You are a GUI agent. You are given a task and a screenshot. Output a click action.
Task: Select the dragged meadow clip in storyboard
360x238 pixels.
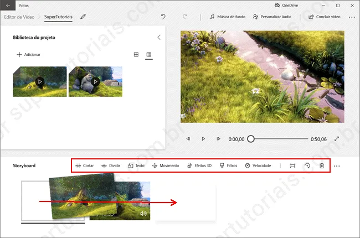(x=84, y=195)
